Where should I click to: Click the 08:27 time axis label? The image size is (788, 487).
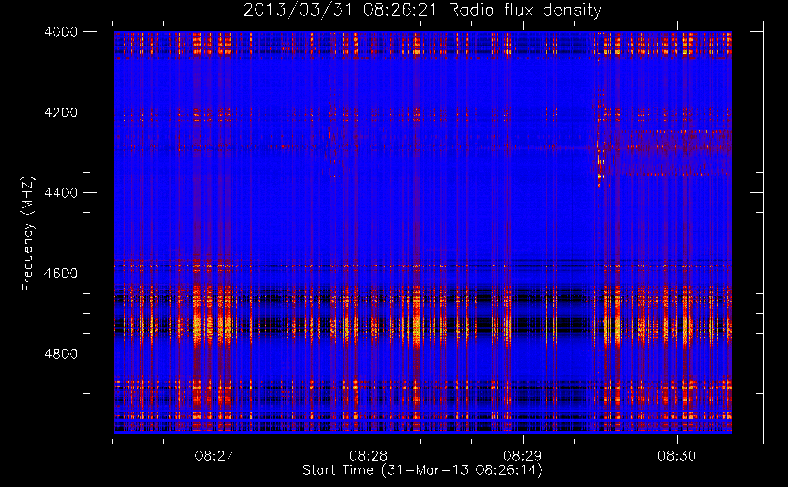point(214,456)
